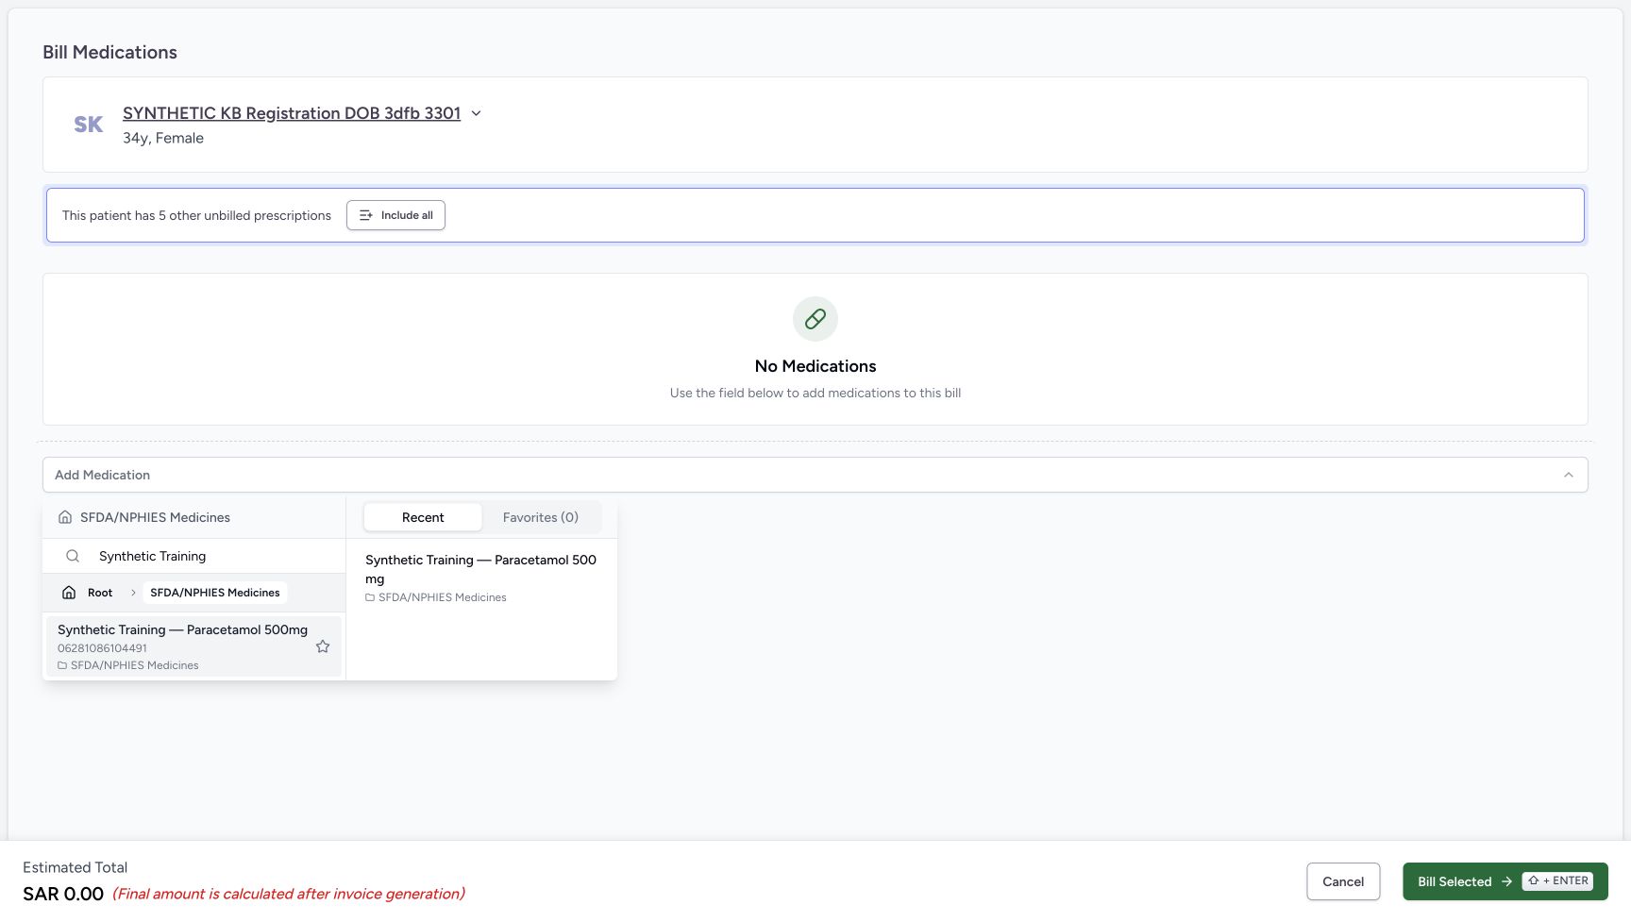Focus the Add Medication field
The width and height of the screenshot is (1631, 922).
point(815,475)
